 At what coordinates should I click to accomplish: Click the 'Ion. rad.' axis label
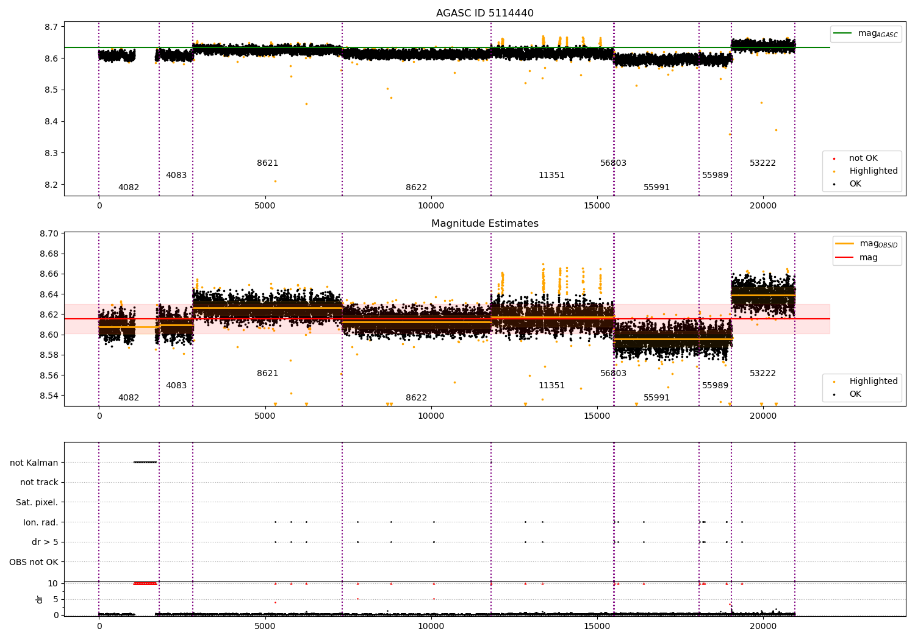click(x=41, y=522)
